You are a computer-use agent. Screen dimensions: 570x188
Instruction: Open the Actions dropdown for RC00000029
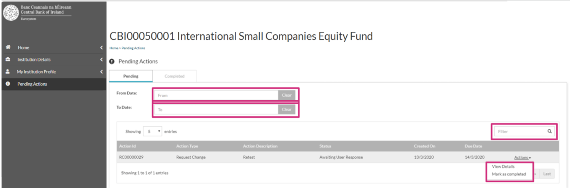[522, 157]
